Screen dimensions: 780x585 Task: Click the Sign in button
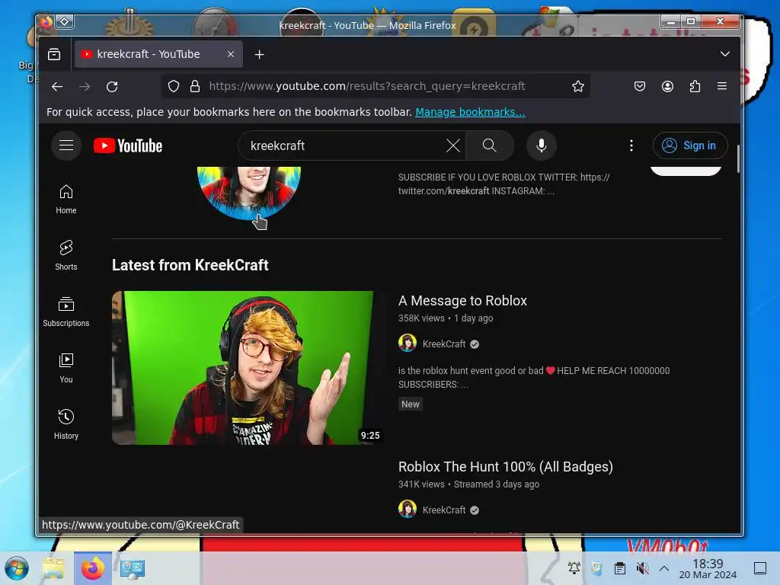[x=690, y=145]
